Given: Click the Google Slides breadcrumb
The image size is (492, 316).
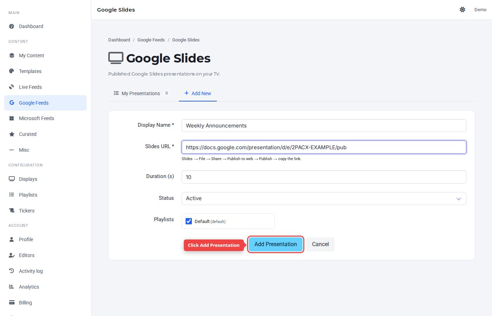Looking at the screenshot, I should tap(186, 40).
